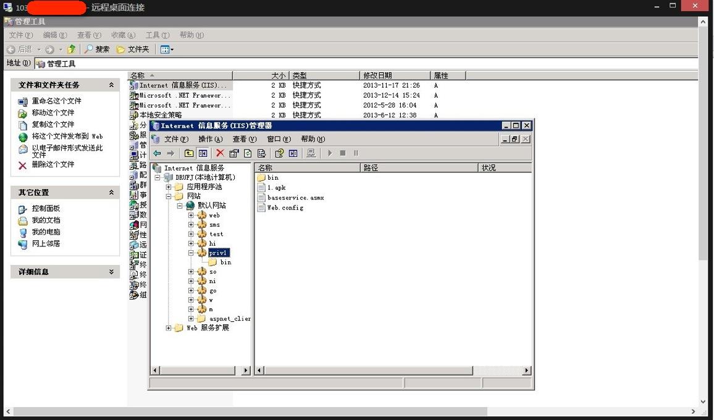714x420 pixels.
Task: Click 复制这个文件 task link
Action: 53,124
